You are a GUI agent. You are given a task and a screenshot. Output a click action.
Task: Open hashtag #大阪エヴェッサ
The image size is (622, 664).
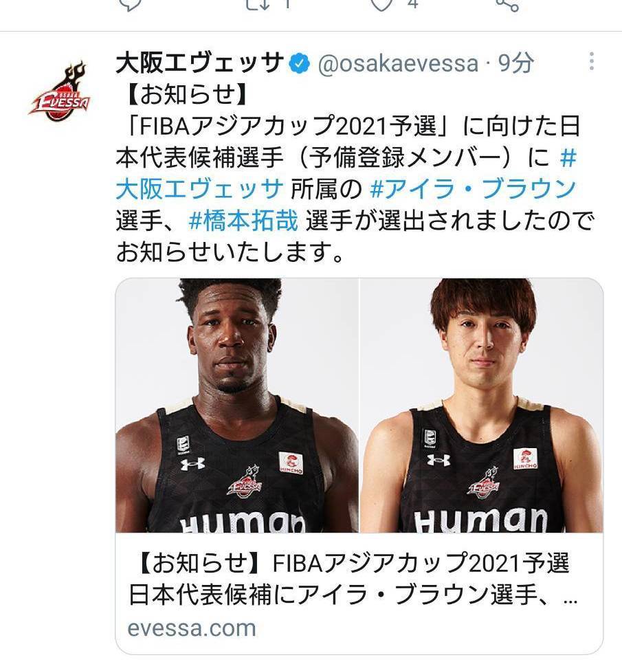tap(346, 173)
